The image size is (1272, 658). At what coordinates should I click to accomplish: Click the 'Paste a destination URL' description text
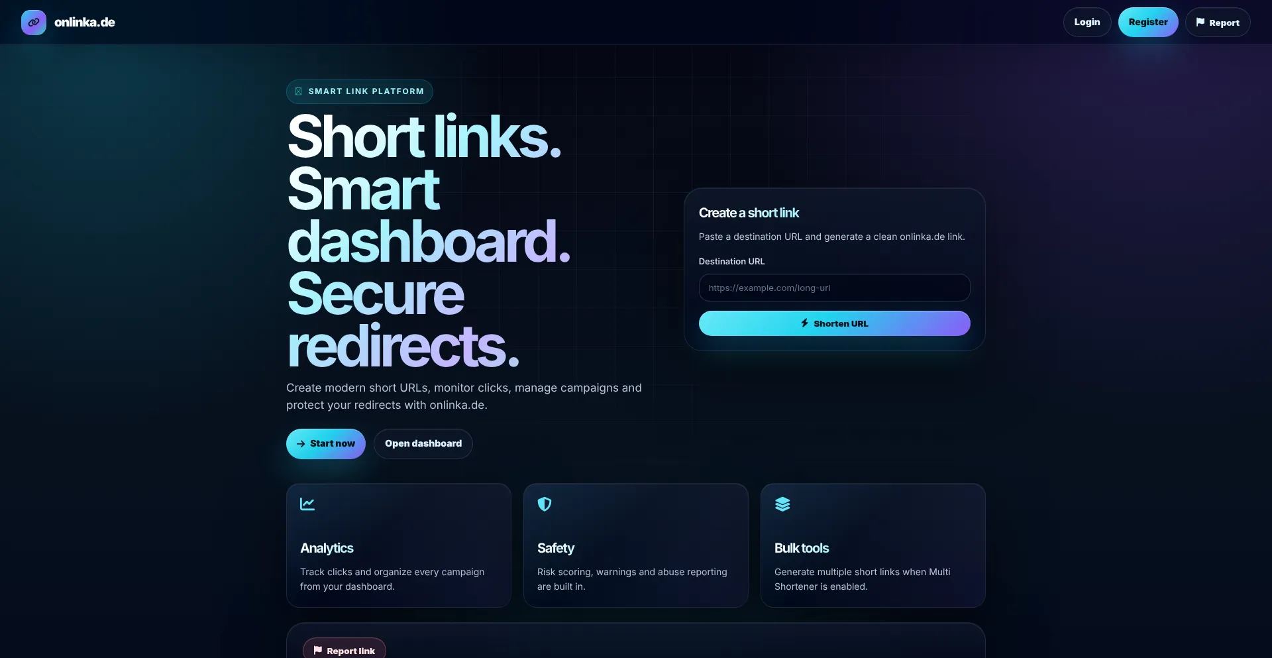click(831, 237)
